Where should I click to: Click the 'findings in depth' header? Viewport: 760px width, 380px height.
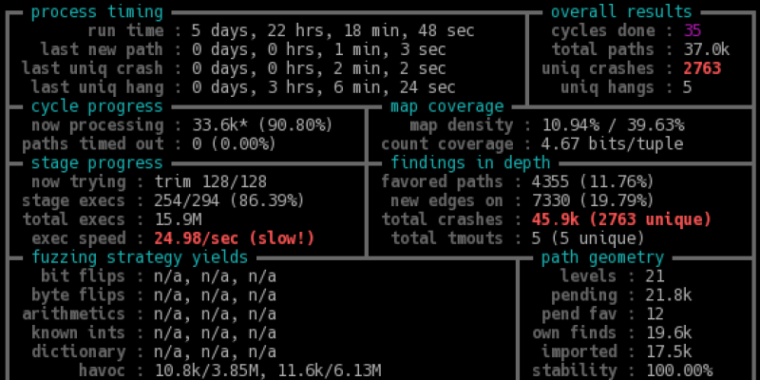click(469, 162)
